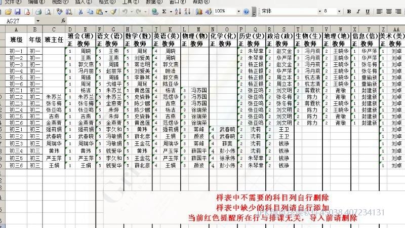
Task: Insert a hyperlink with the globe icon
Action: (155, 12)
